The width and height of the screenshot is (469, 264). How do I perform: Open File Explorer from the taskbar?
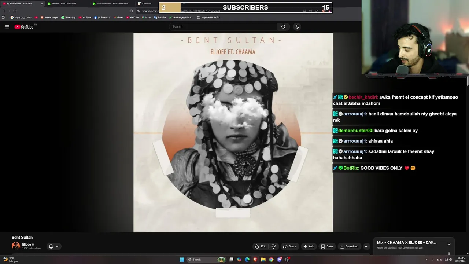[263, 260]
